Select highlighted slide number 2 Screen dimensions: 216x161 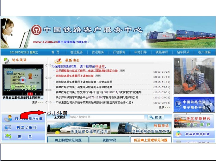[x=30, y=94]
